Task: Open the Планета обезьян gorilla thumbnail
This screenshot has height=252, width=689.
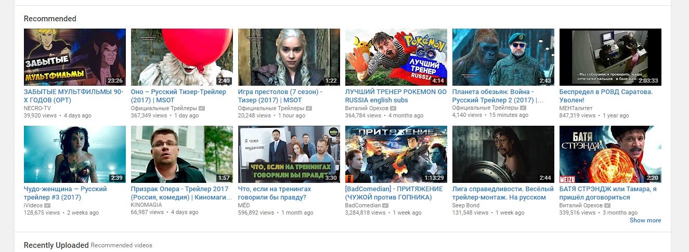Action: pos(503,57)
